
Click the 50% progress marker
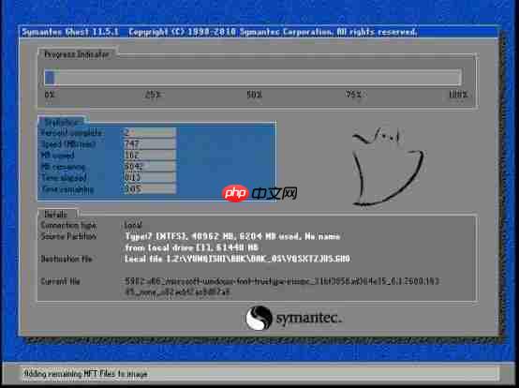(x=254, y=95)
